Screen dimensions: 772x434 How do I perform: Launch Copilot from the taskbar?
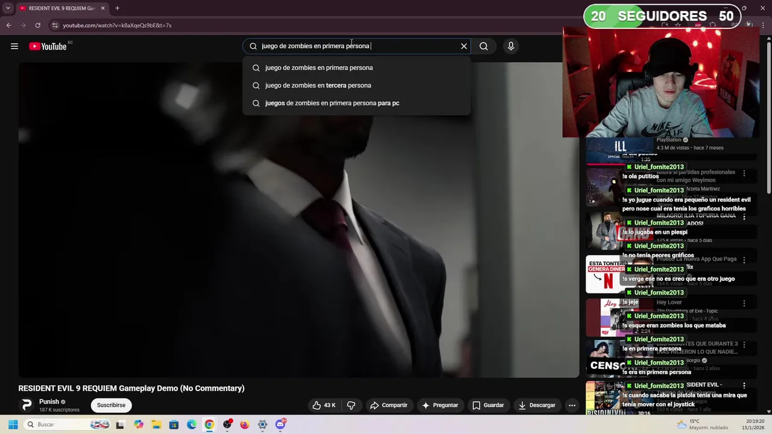pos(139,424)
